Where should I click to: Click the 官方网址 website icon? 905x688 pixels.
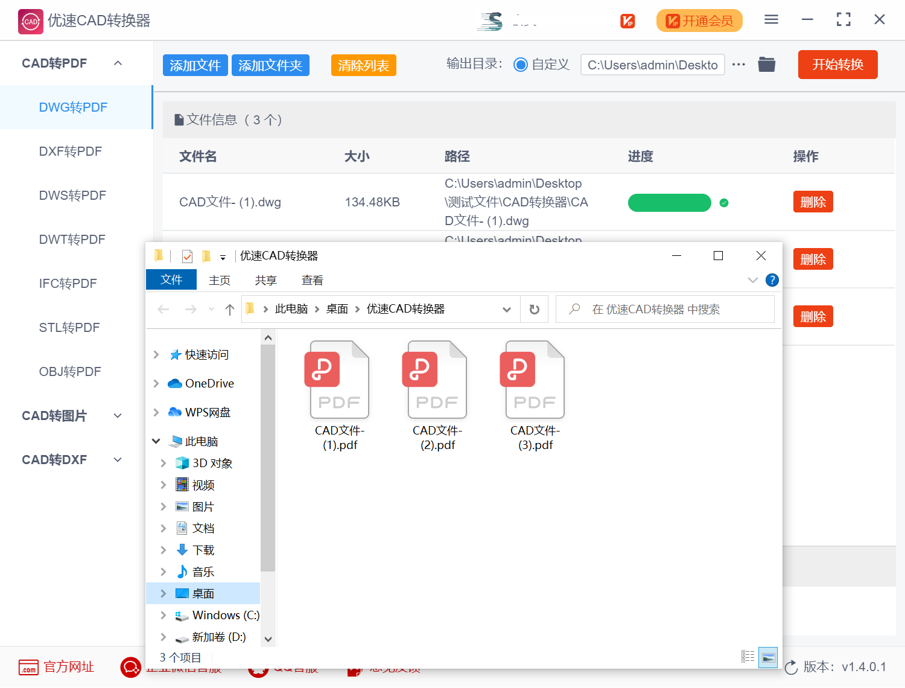(x=28, y=667)
